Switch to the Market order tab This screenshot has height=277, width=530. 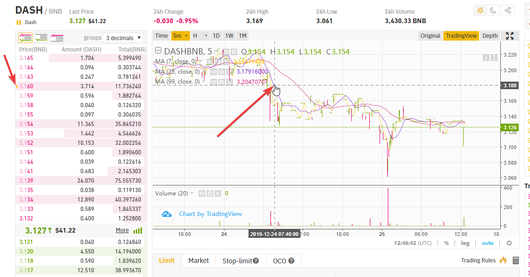point(199,260)
